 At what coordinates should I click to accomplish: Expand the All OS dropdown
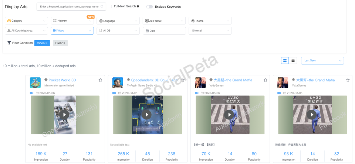coord(118,31)
